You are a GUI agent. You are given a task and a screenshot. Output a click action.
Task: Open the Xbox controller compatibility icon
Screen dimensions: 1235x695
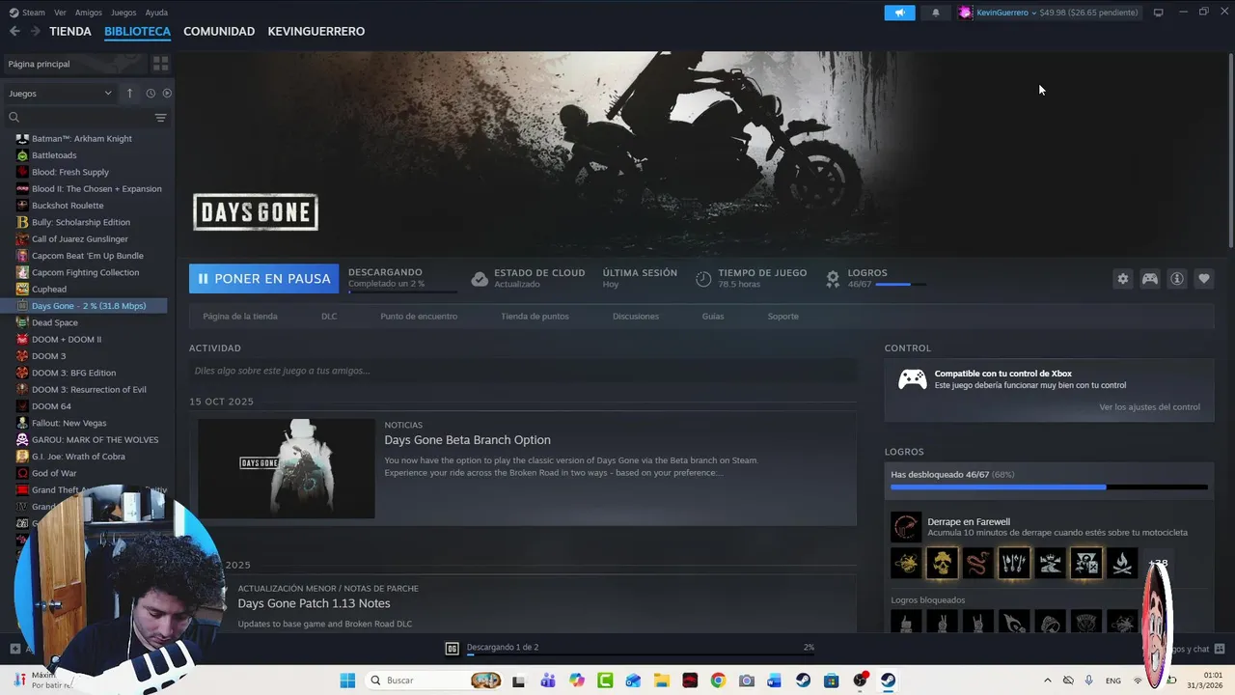point(913,379)
